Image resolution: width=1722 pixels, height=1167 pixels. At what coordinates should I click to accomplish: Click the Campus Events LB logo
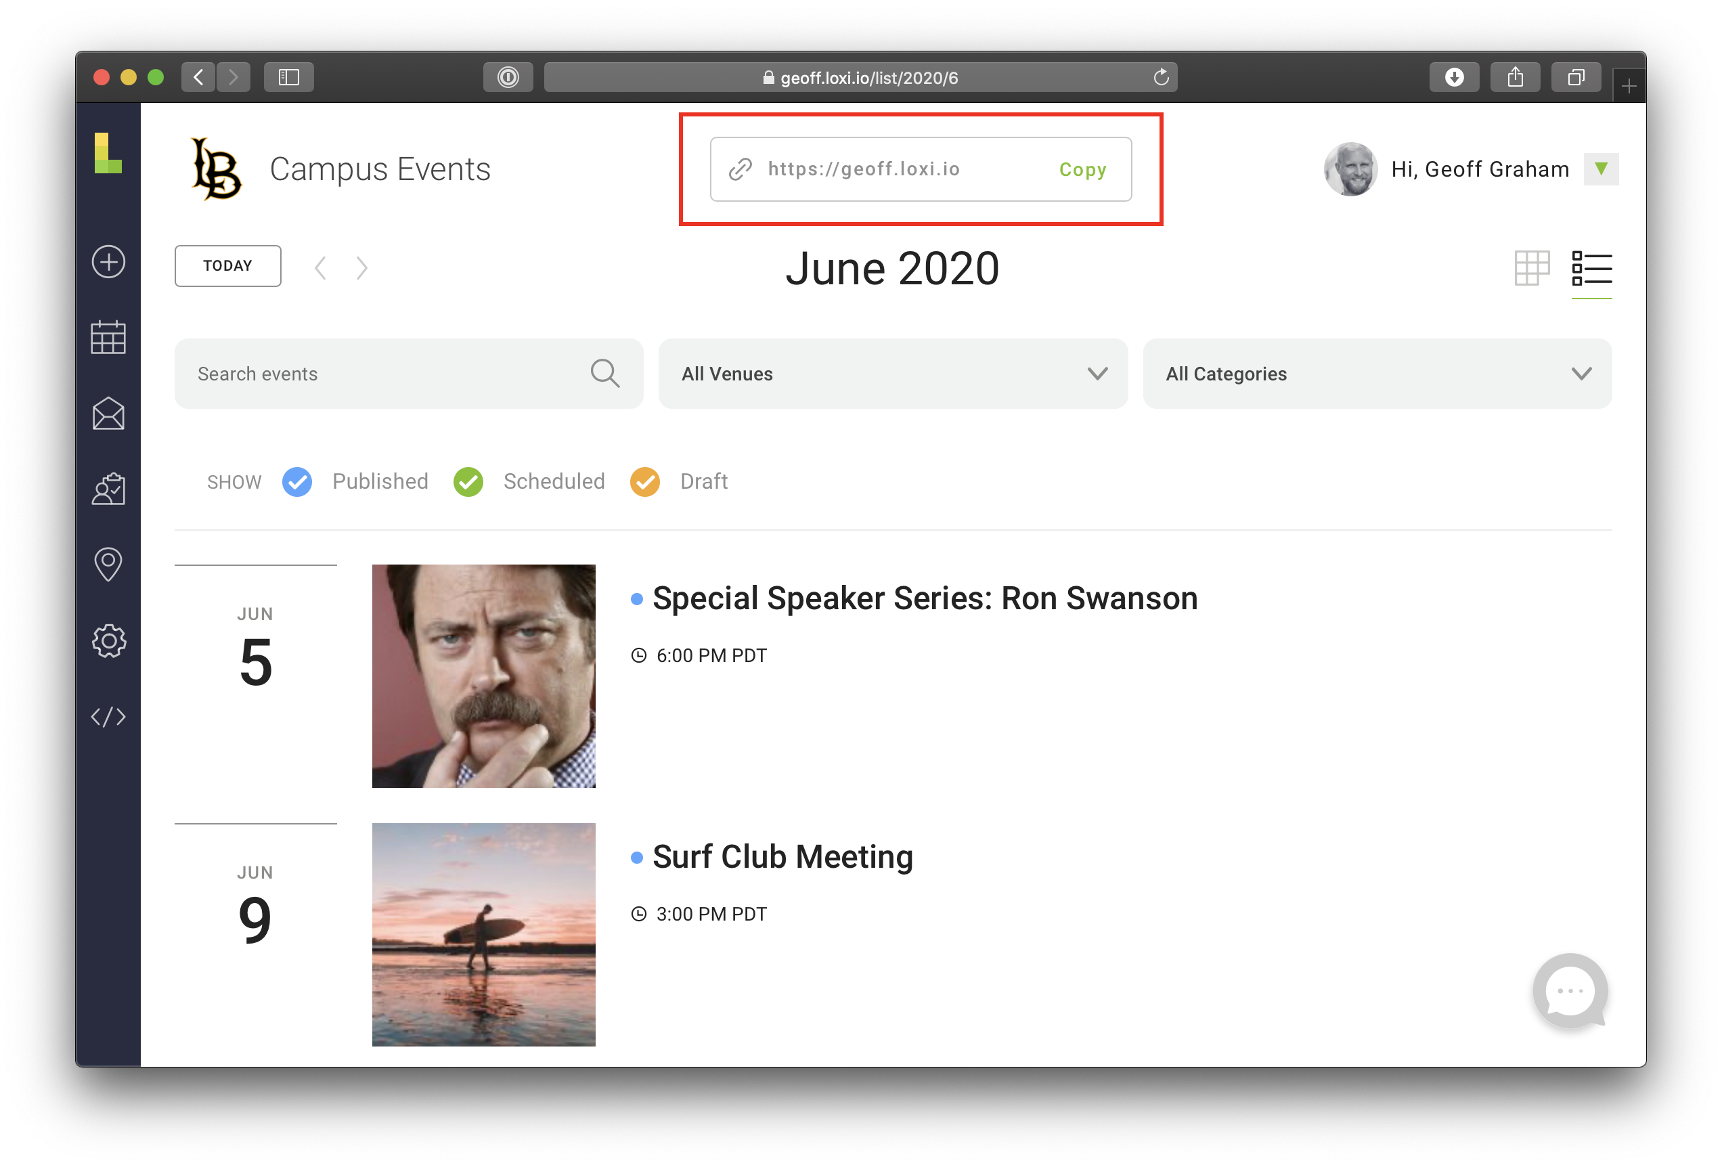[216, 169]
